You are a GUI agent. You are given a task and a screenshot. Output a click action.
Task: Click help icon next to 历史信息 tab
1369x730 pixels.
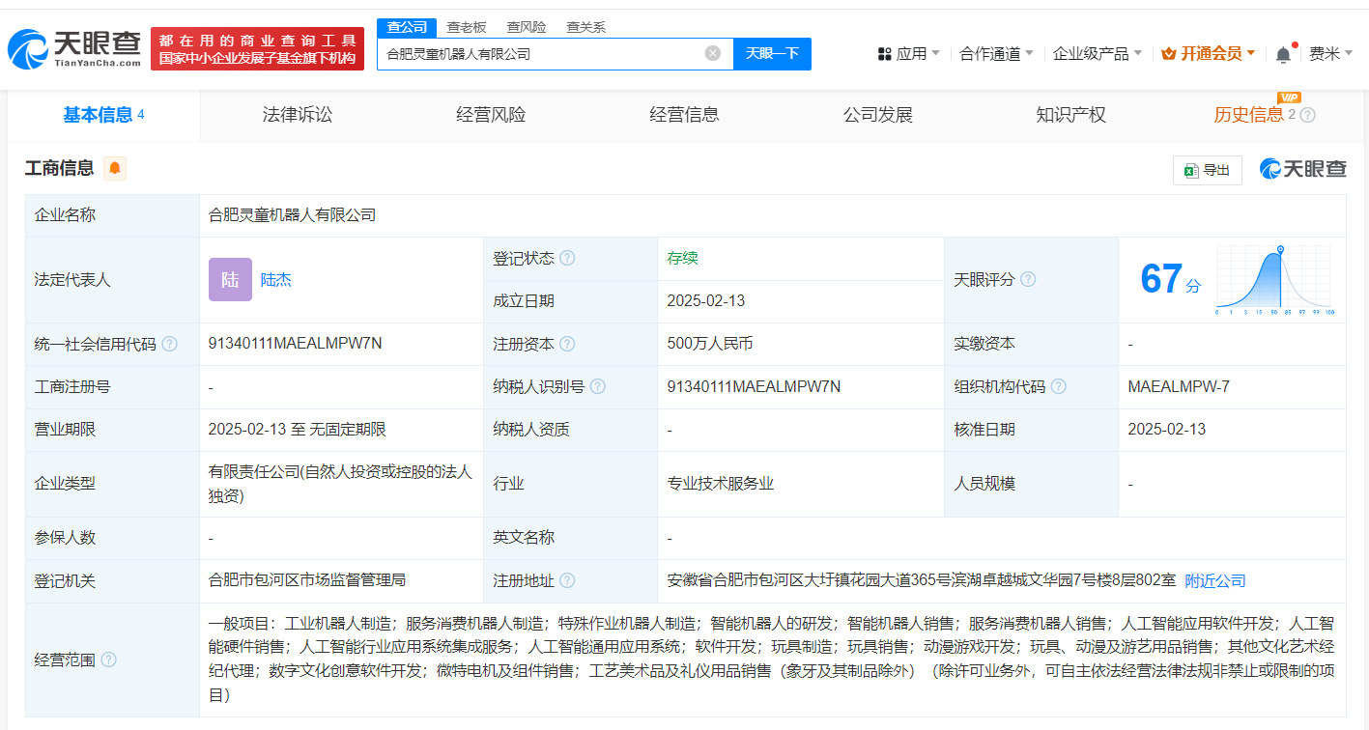1308,116
